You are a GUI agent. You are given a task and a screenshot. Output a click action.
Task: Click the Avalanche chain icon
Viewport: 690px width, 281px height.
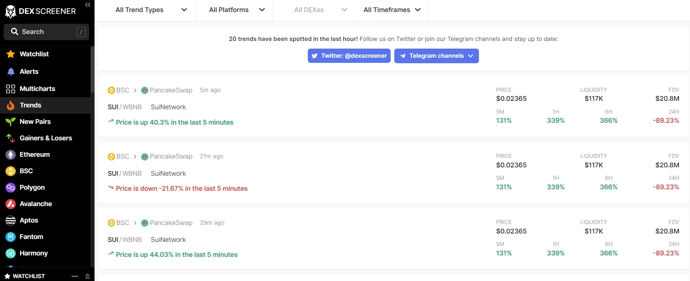click(11, 204)
